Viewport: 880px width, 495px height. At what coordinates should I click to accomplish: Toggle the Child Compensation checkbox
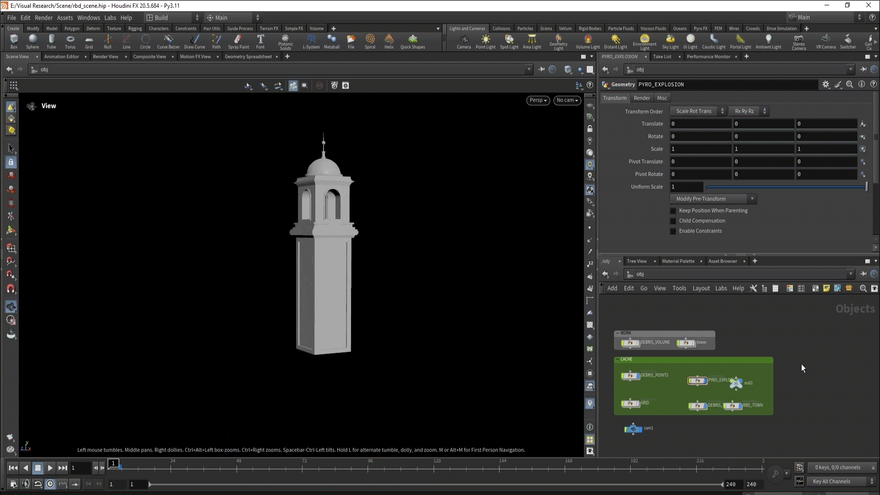673,221
